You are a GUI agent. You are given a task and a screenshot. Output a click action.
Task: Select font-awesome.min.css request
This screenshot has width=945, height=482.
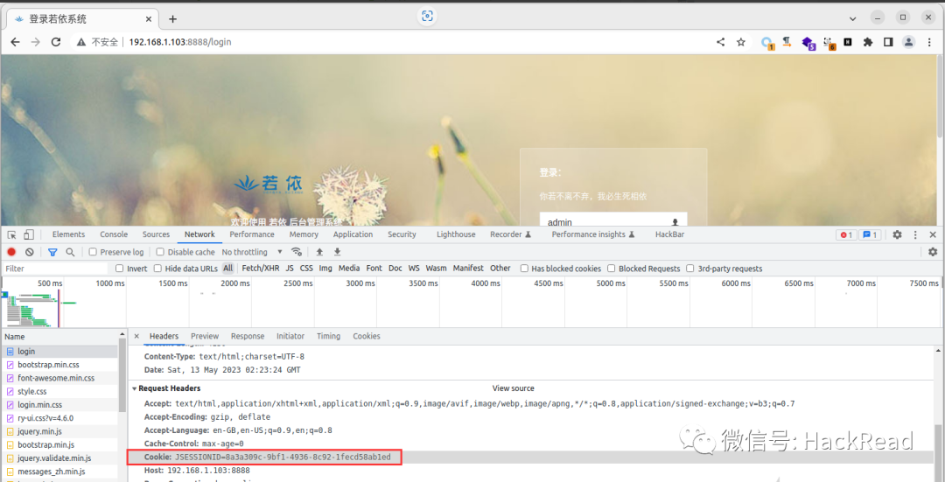[x=59, y=379]
